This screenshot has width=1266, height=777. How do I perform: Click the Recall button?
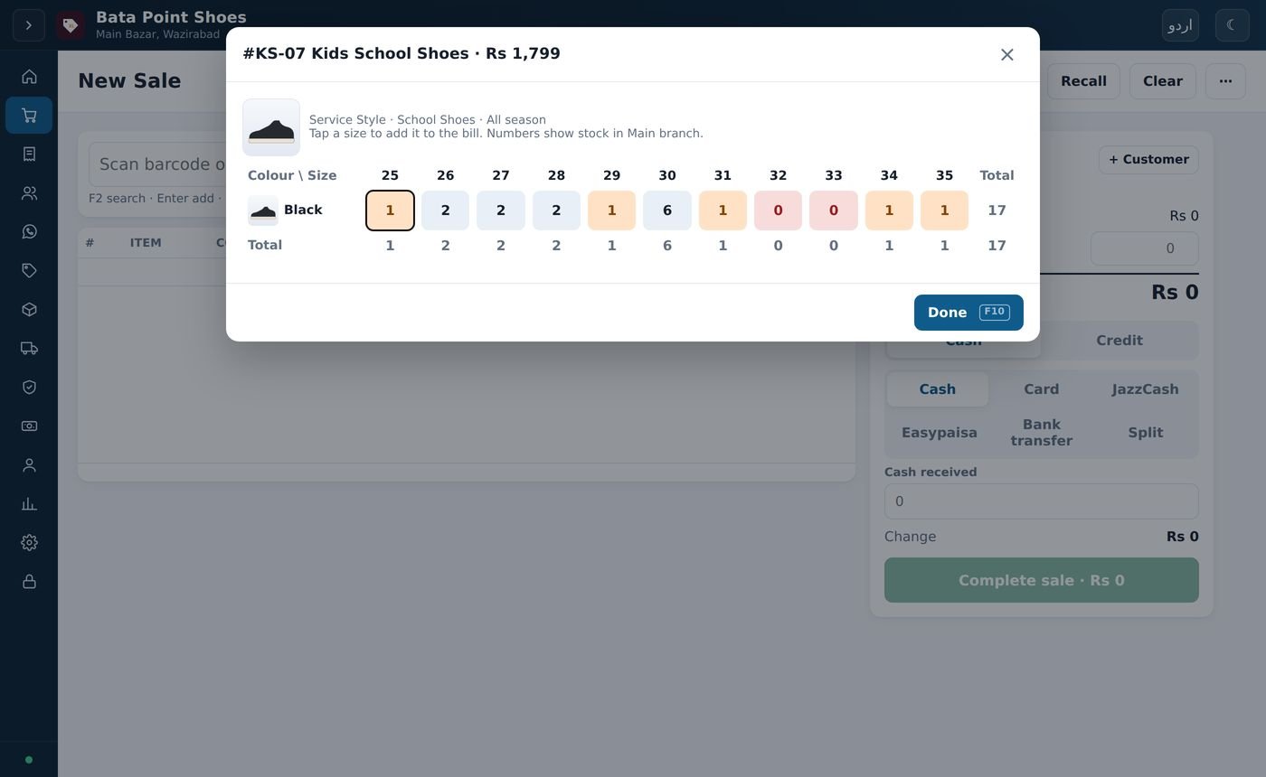click(x=1083, y=81)
